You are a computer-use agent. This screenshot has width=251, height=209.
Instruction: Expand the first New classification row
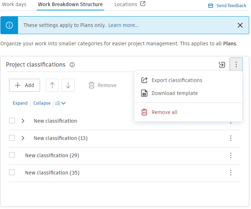[x=23, y=121]
